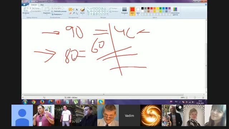229x129 pixels.
Task: Open the Brushes dropdown arrow
Action: point(82,15)
